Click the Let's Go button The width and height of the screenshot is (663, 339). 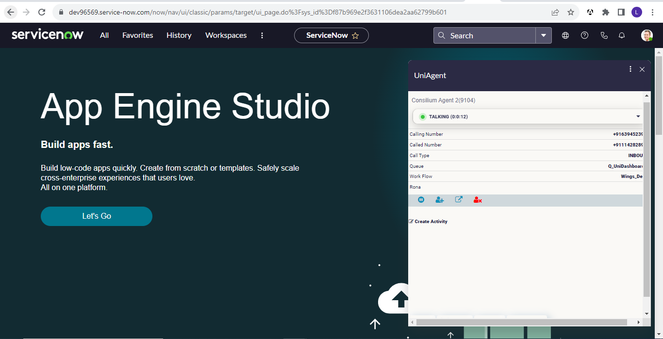[x=97, y=216]
